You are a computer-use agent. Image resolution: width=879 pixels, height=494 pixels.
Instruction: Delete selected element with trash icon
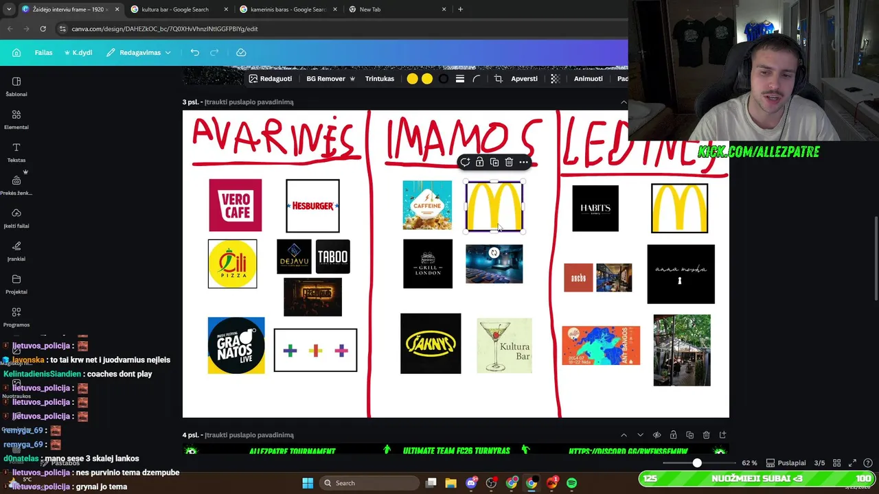509,163
